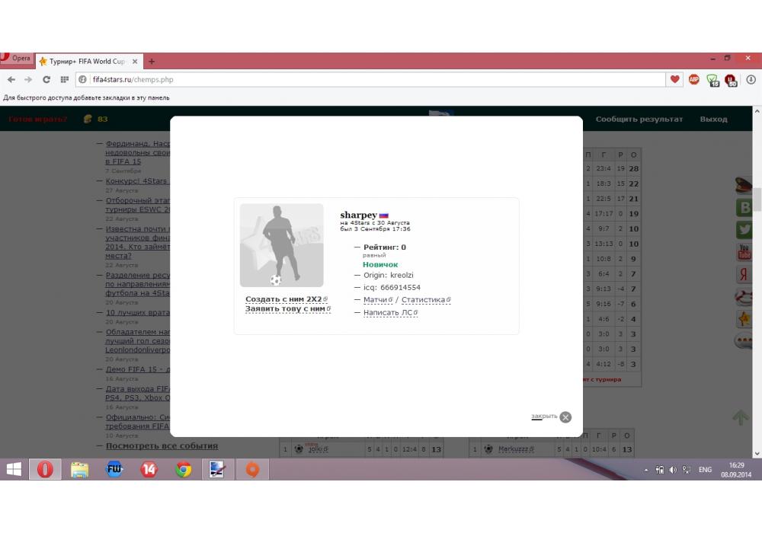This screenshot has width=762, height=533.
Task: Click the VK share icon in sidebar
Action: pyautogui.click(x=744, y=208)
